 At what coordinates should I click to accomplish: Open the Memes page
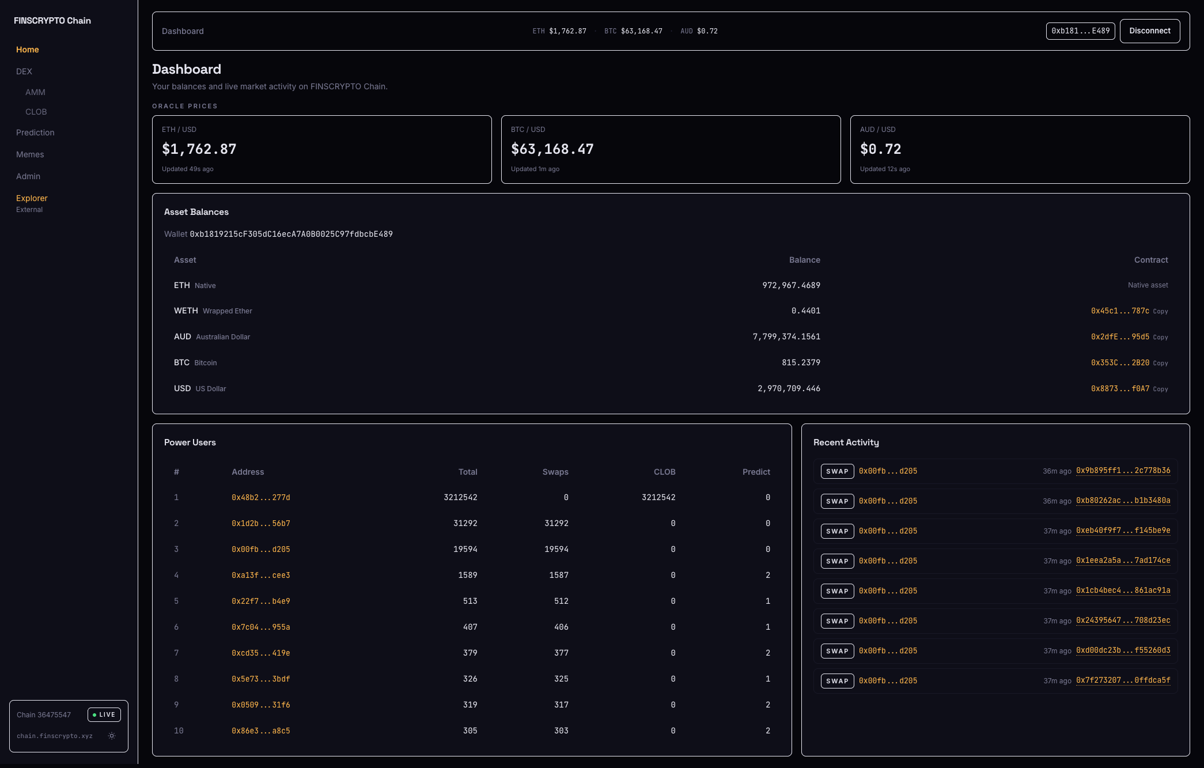[x=30, y=154]
